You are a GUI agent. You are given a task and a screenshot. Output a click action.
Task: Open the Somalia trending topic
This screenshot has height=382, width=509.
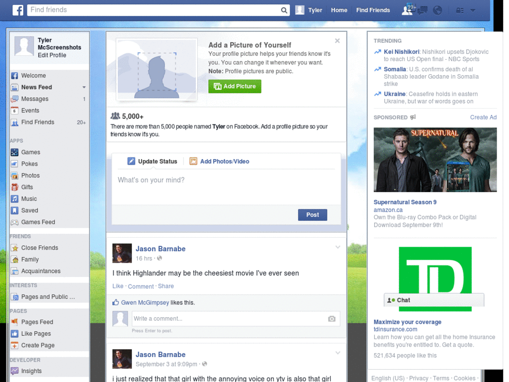click(395, 69)
